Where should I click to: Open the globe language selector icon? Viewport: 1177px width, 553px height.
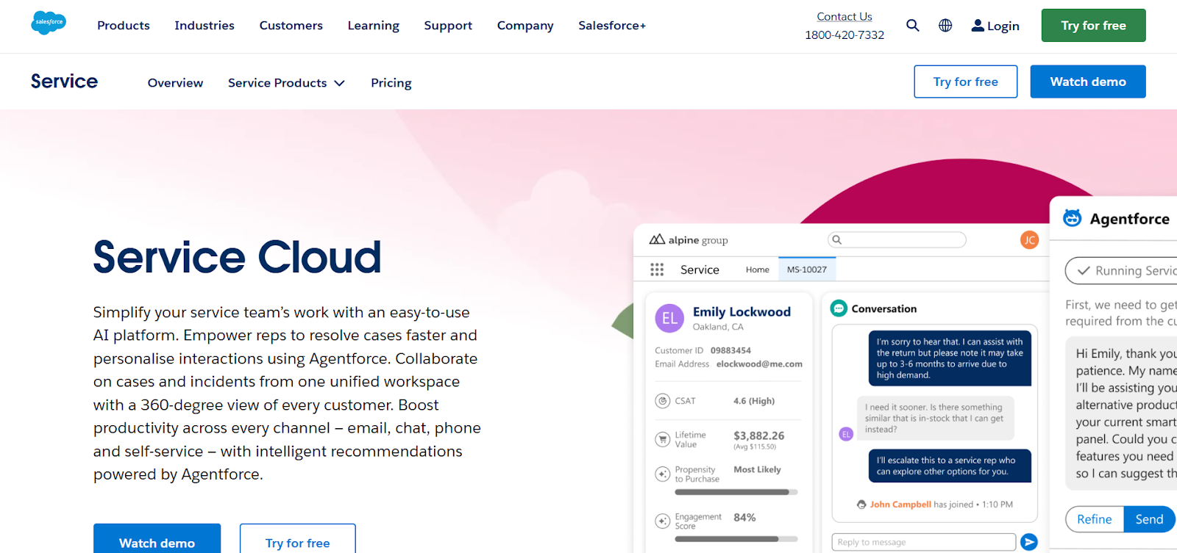pyautogui.click(x=945, y=25)
